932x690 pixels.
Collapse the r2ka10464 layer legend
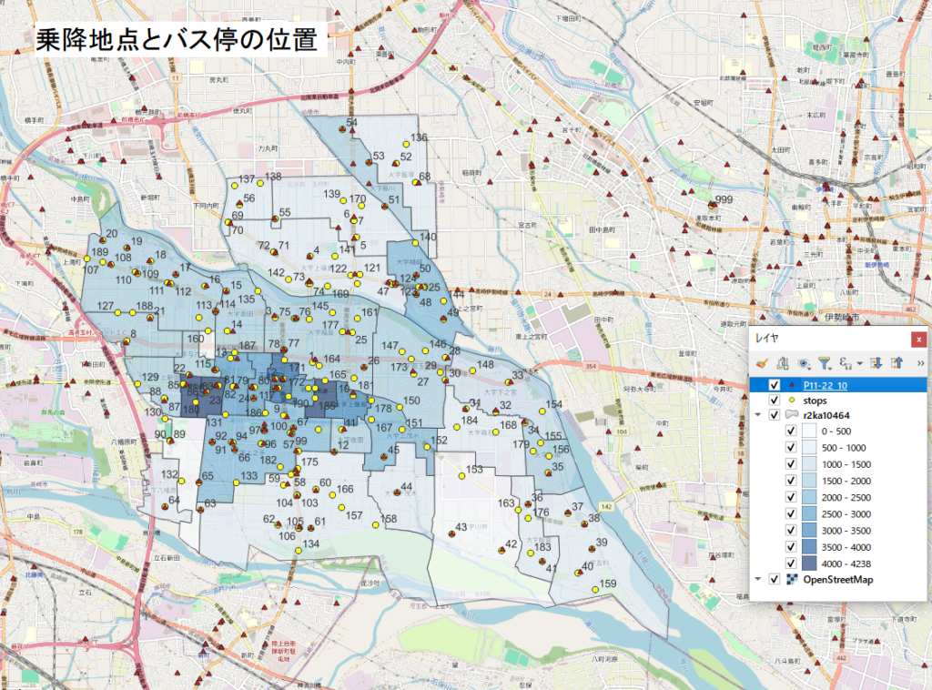pyautogui.click(x=759, y=415)
